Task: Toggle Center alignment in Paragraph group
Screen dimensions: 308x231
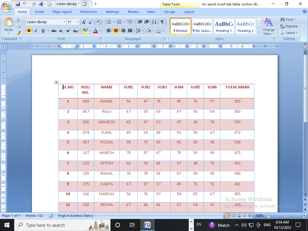Action: point(116,31)
